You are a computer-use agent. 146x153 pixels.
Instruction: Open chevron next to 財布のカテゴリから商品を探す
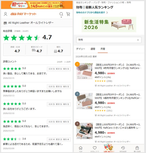tap(107, 13)
